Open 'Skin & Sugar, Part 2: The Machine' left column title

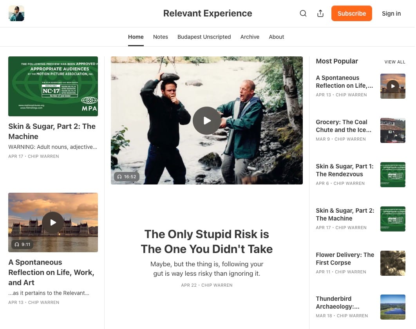[x=52, y=131]
